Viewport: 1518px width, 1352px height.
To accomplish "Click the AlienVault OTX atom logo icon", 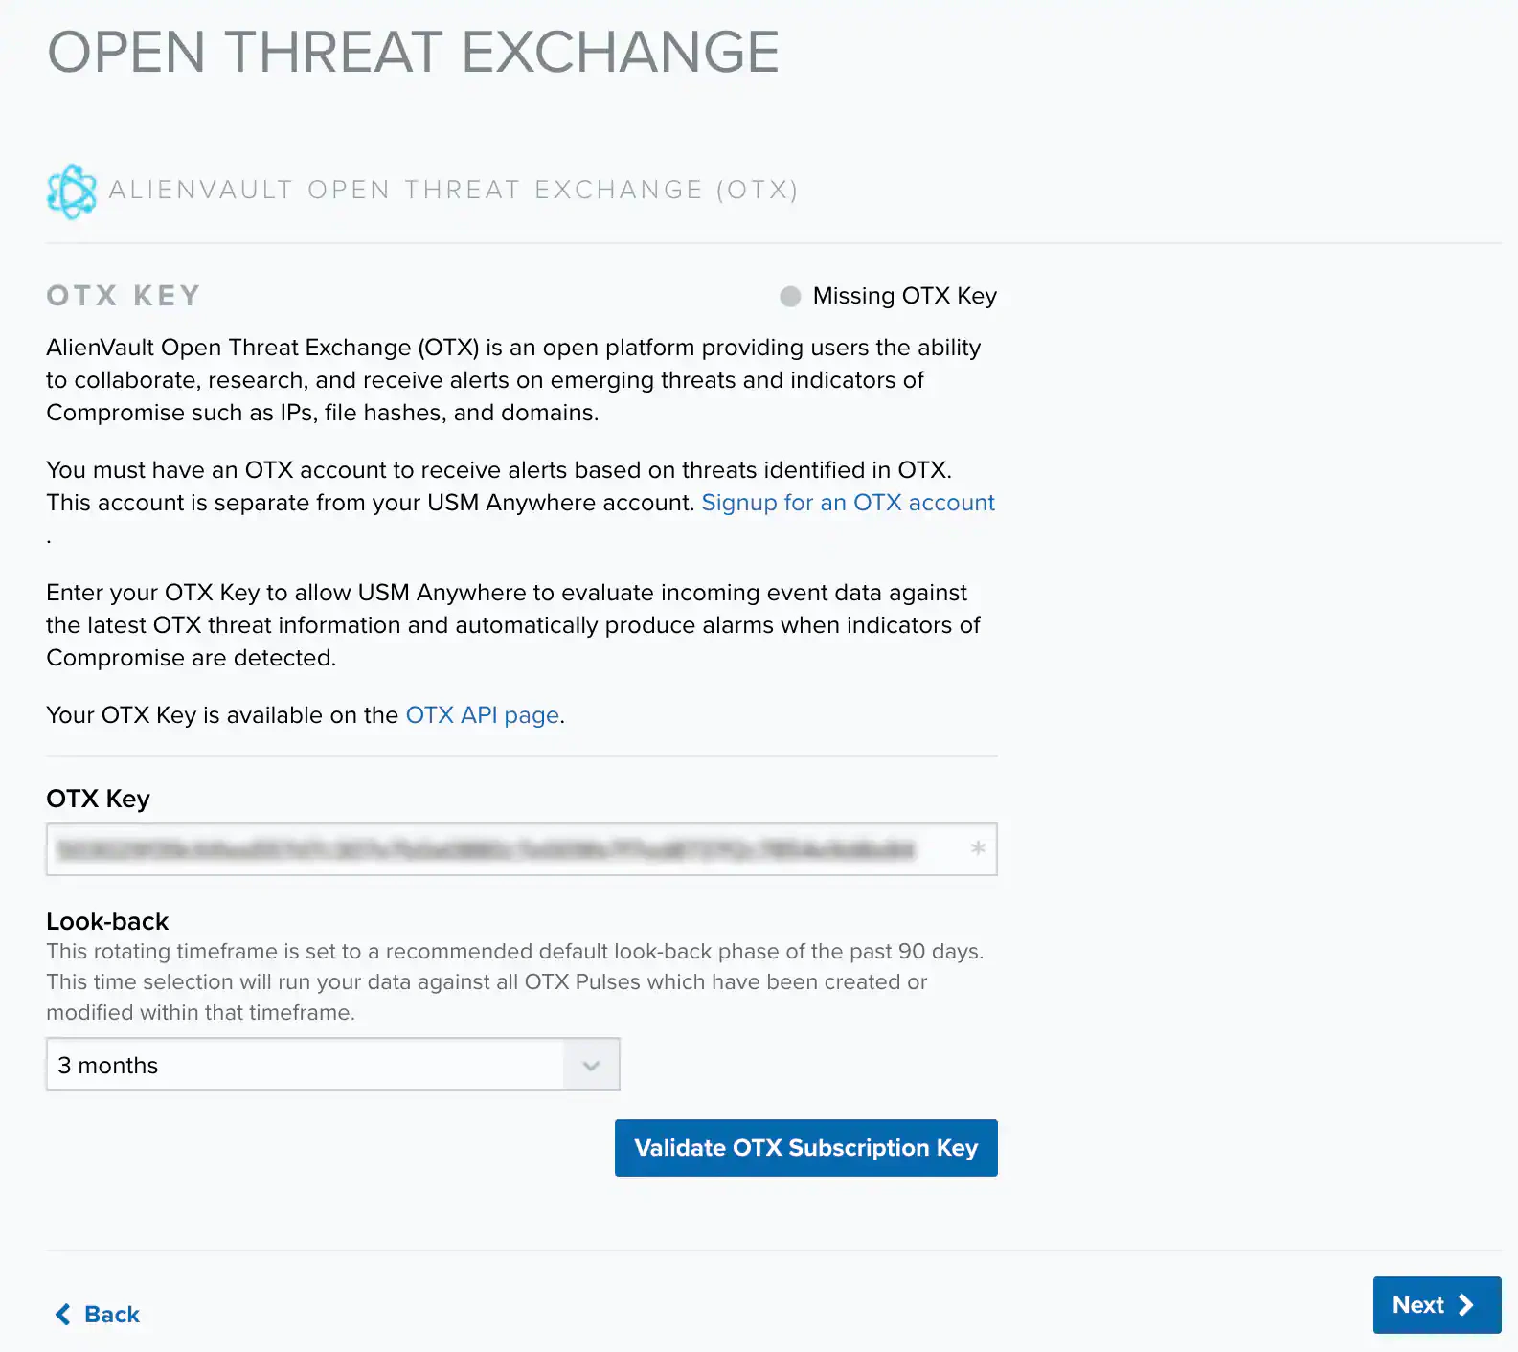I will [x=72, y=192].
